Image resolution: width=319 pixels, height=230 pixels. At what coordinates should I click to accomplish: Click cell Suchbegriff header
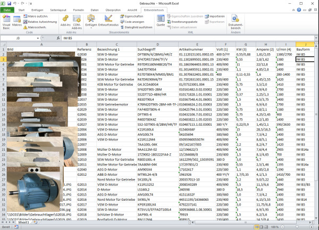(158, 50)
